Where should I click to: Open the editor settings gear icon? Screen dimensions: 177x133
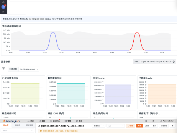coord(173,126)
